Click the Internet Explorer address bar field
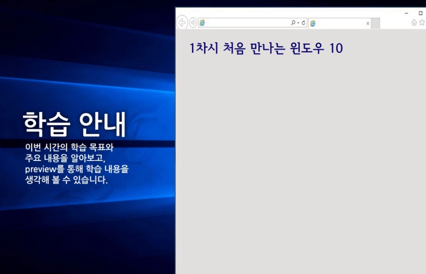426x274 pixels. click(x=253, y=23)
